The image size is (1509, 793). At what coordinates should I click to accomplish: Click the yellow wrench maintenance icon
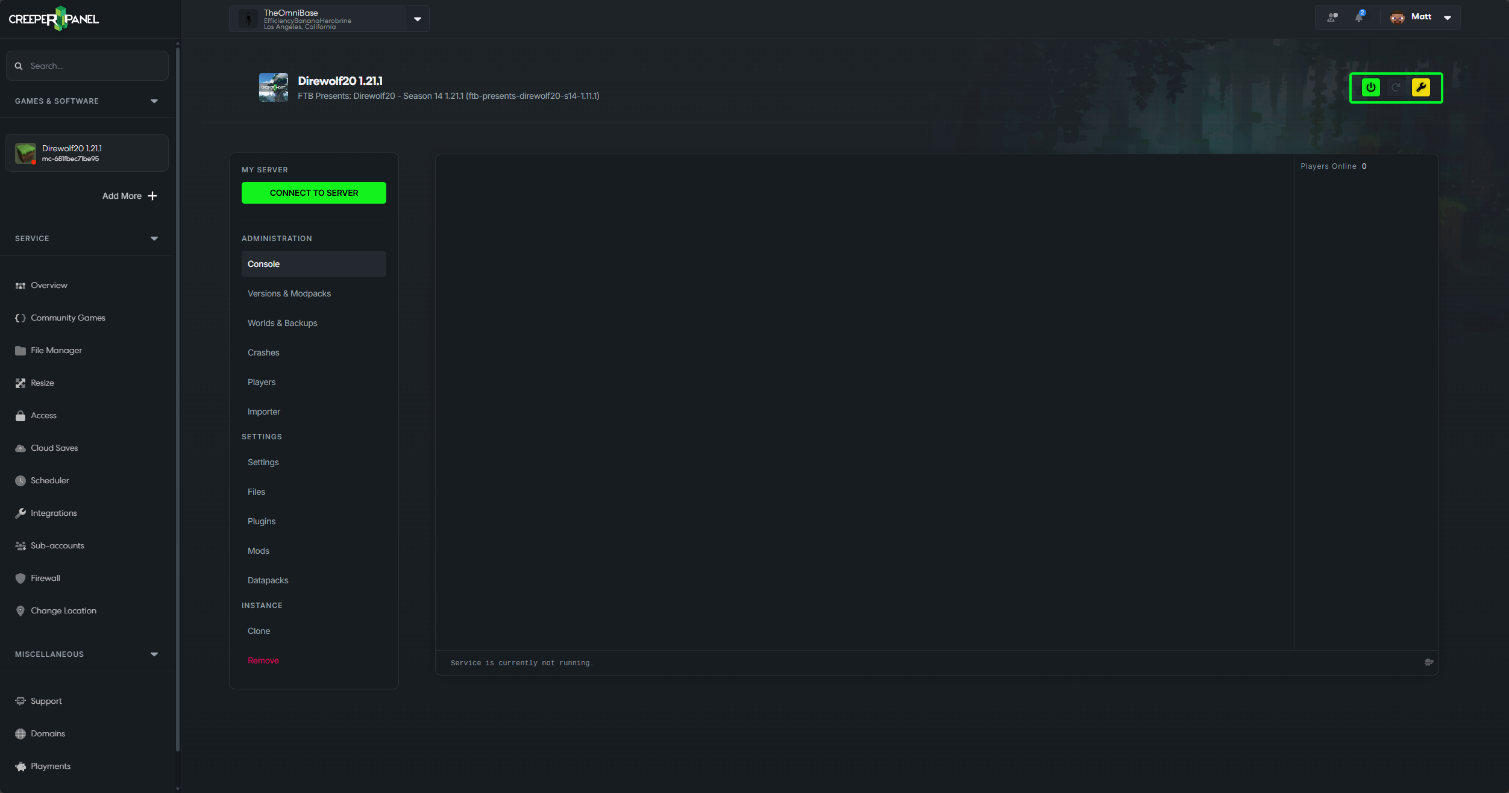pyautogui.click(x=1421, y=87)
